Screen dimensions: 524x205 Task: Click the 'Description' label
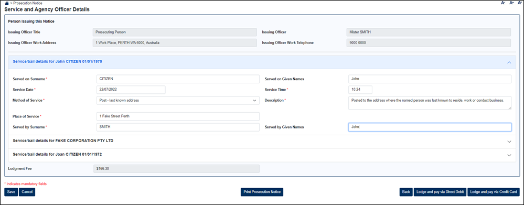(x=274, y=100)
